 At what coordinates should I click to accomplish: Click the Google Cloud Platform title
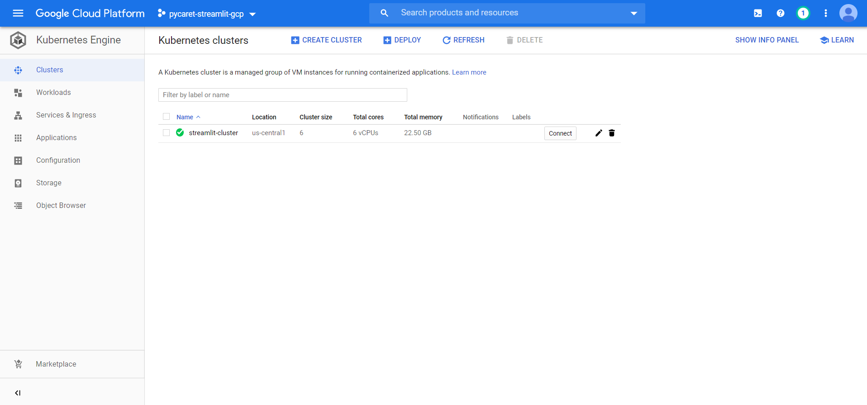coord(90,14)
